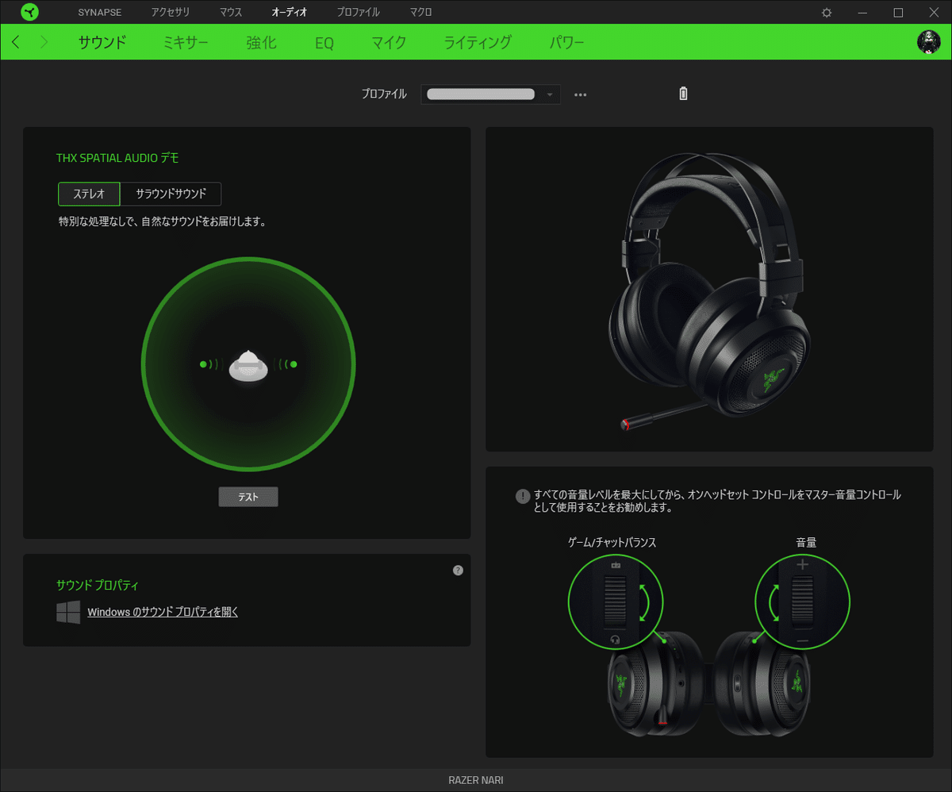Open the EQ subtab

[324, 43]
